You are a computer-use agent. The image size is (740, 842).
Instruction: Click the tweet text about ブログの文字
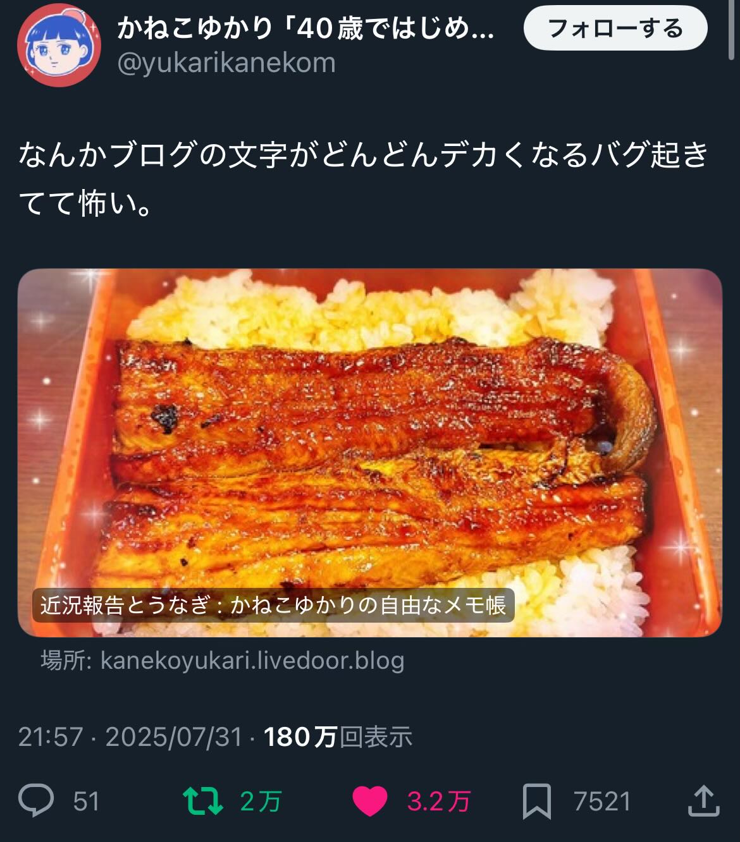tap(363, 179)
